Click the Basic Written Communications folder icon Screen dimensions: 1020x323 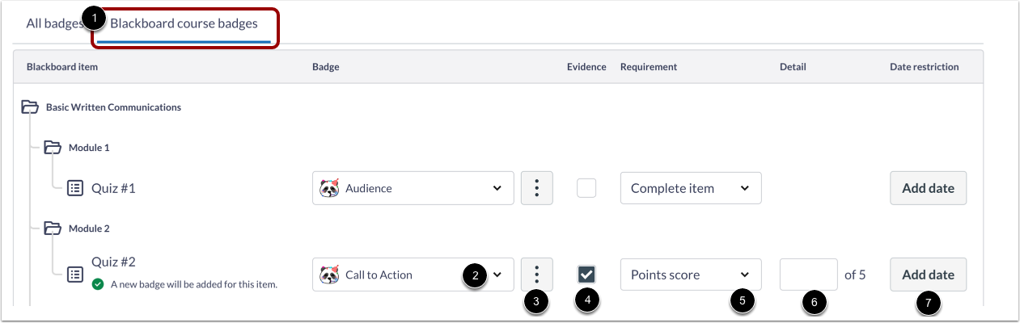pos(30,107)
